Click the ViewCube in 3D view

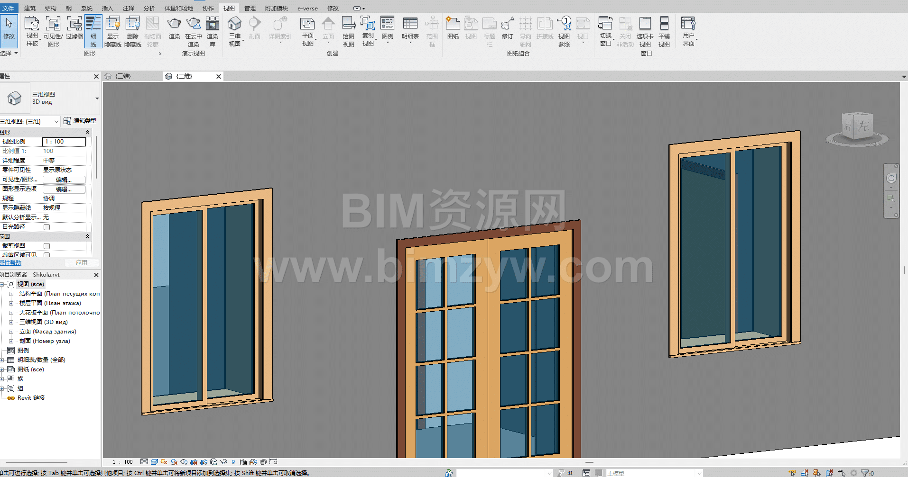(x=857, y=126)
